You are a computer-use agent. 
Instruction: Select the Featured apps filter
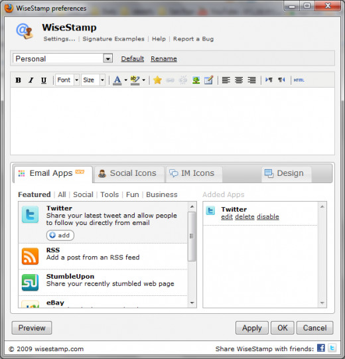point(34,194)
